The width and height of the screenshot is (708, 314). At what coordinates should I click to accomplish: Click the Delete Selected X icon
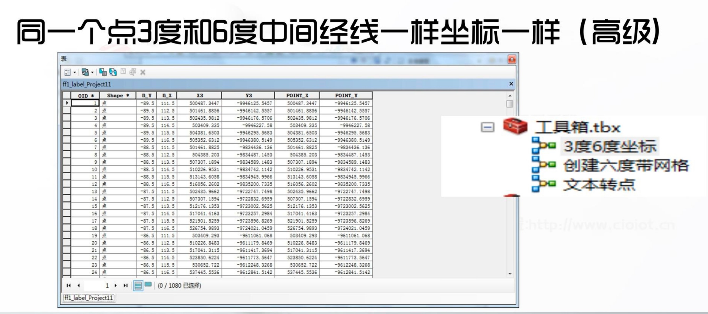pos(143,72)
